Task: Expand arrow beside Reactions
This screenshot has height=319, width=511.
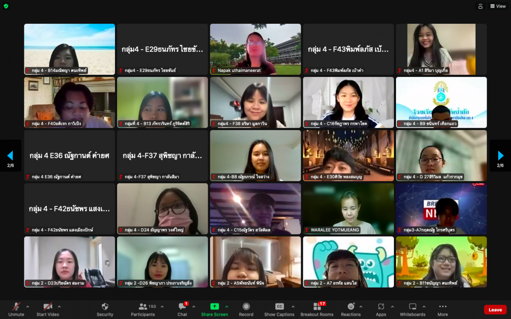Action: [361, 307]
